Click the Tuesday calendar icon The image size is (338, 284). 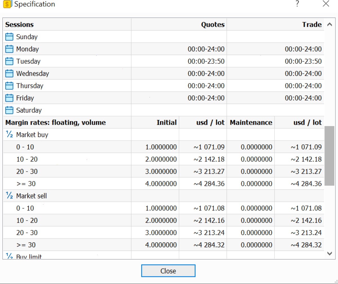(x=9, y=61)
